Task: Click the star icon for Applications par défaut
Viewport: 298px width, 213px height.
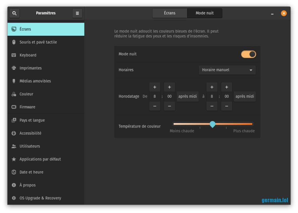Action: coord(14,159)
